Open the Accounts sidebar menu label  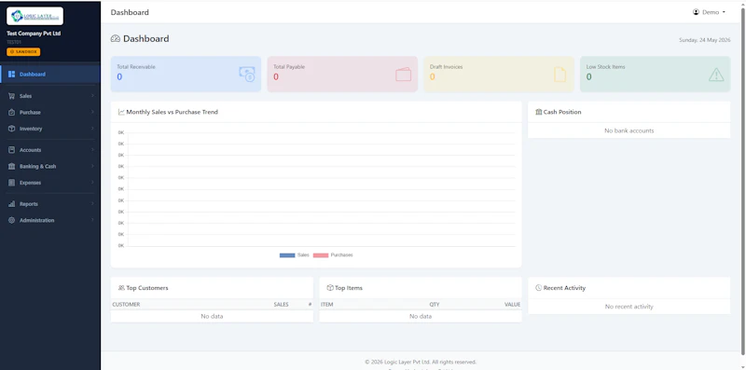click(x=31, y=150)
